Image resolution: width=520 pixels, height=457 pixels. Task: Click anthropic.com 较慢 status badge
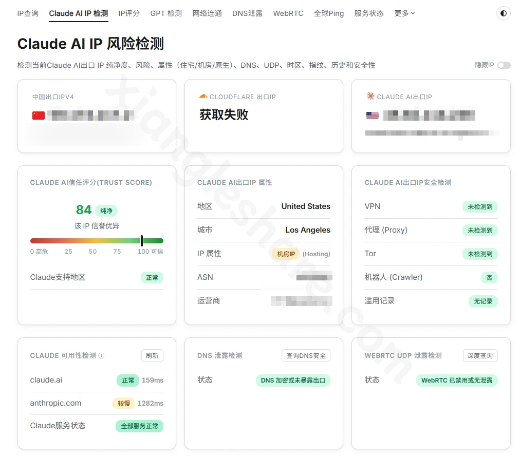click(x=124, y=403)
